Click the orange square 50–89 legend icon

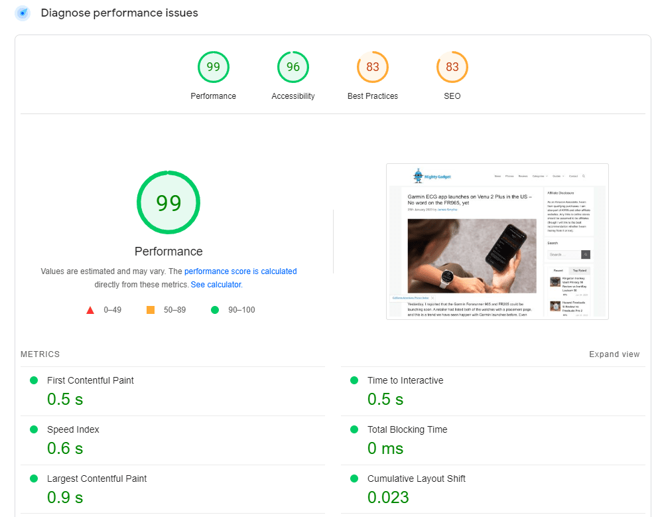[x=151, y=310]
